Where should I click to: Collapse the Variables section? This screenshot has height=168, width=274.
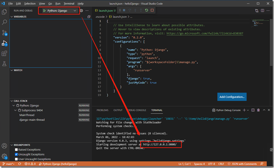pos(12,17)
